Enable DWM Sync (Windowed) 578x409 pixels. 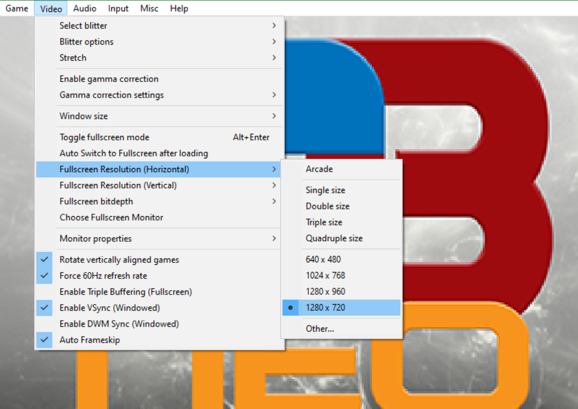click(x=159, y=324)
